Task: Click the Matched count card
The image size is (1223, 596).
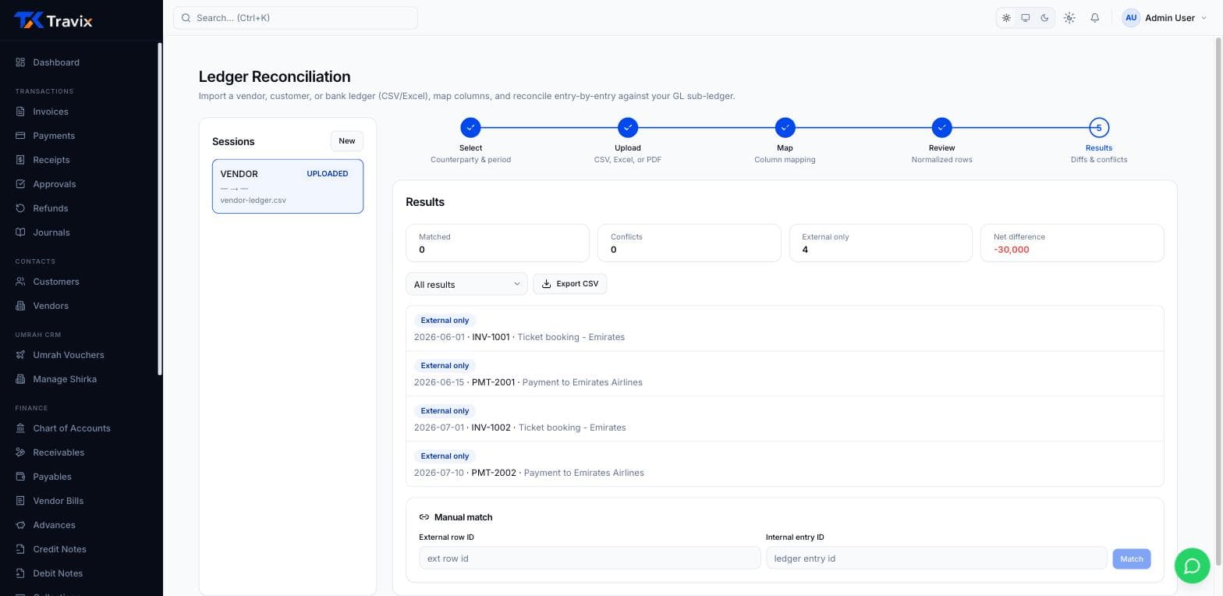Action: point(498,243)
